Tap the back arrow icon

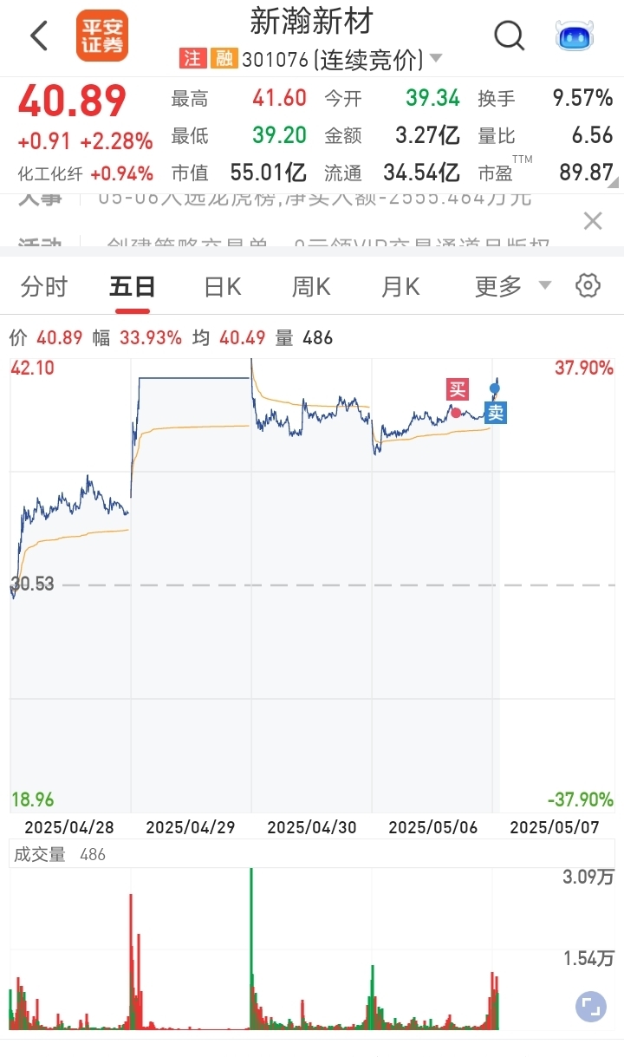click(x=39, y=36)
